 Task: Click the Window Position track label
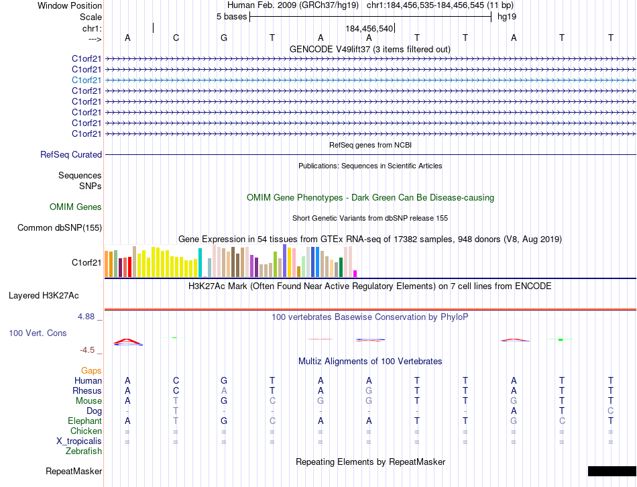(70, 5)
